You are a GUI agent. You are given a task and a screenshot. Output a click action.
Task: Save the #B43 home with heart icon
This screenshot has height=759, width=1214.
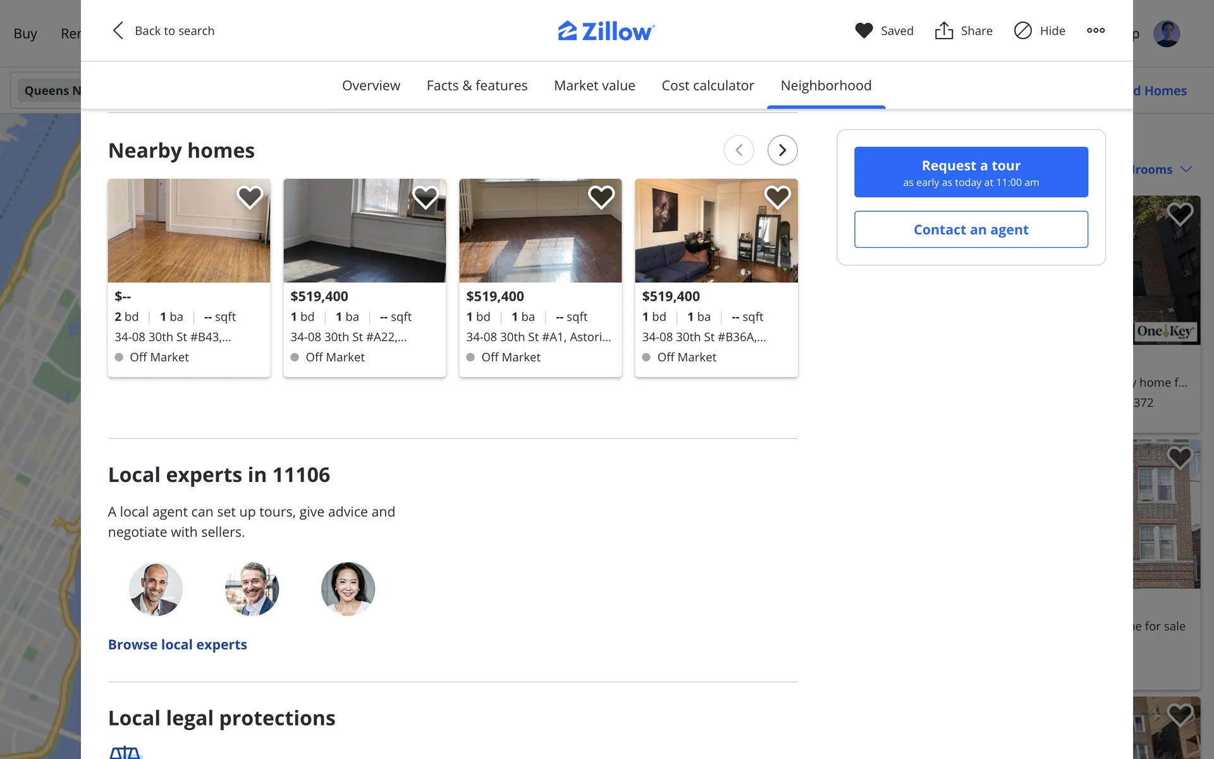[250, 197]
